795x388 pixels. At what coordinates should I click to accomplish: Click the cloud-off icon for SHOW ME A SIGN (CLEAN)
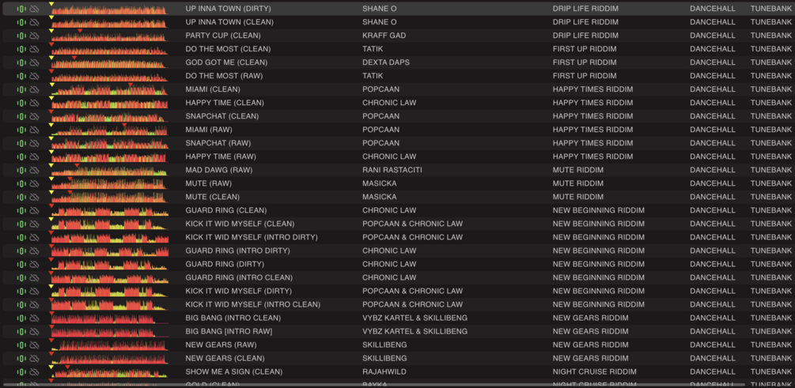(34, 371)
